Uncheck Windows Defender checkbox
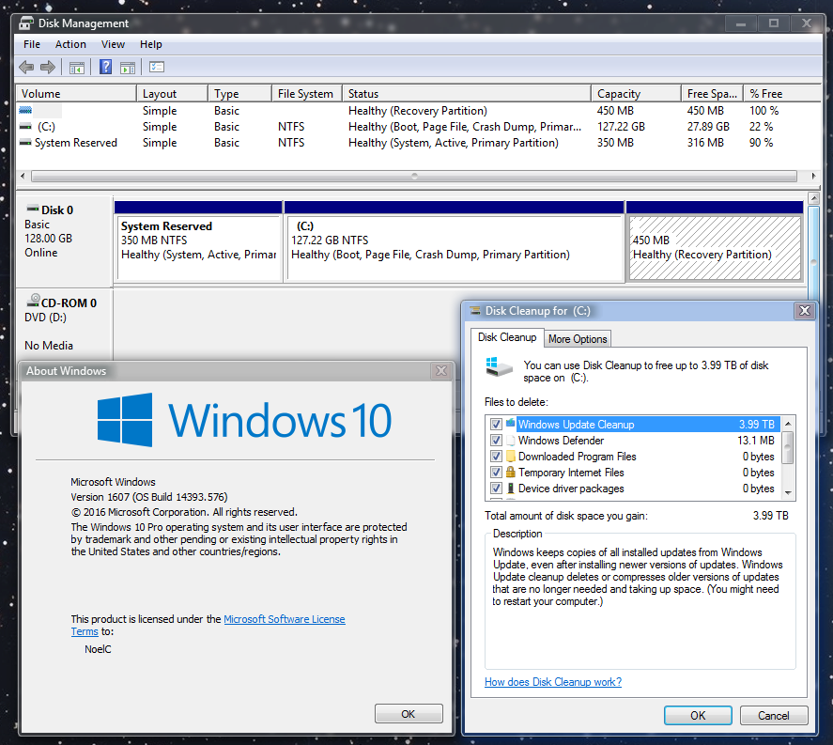This screenshot has width=833, height=745. tap(496, 440)
